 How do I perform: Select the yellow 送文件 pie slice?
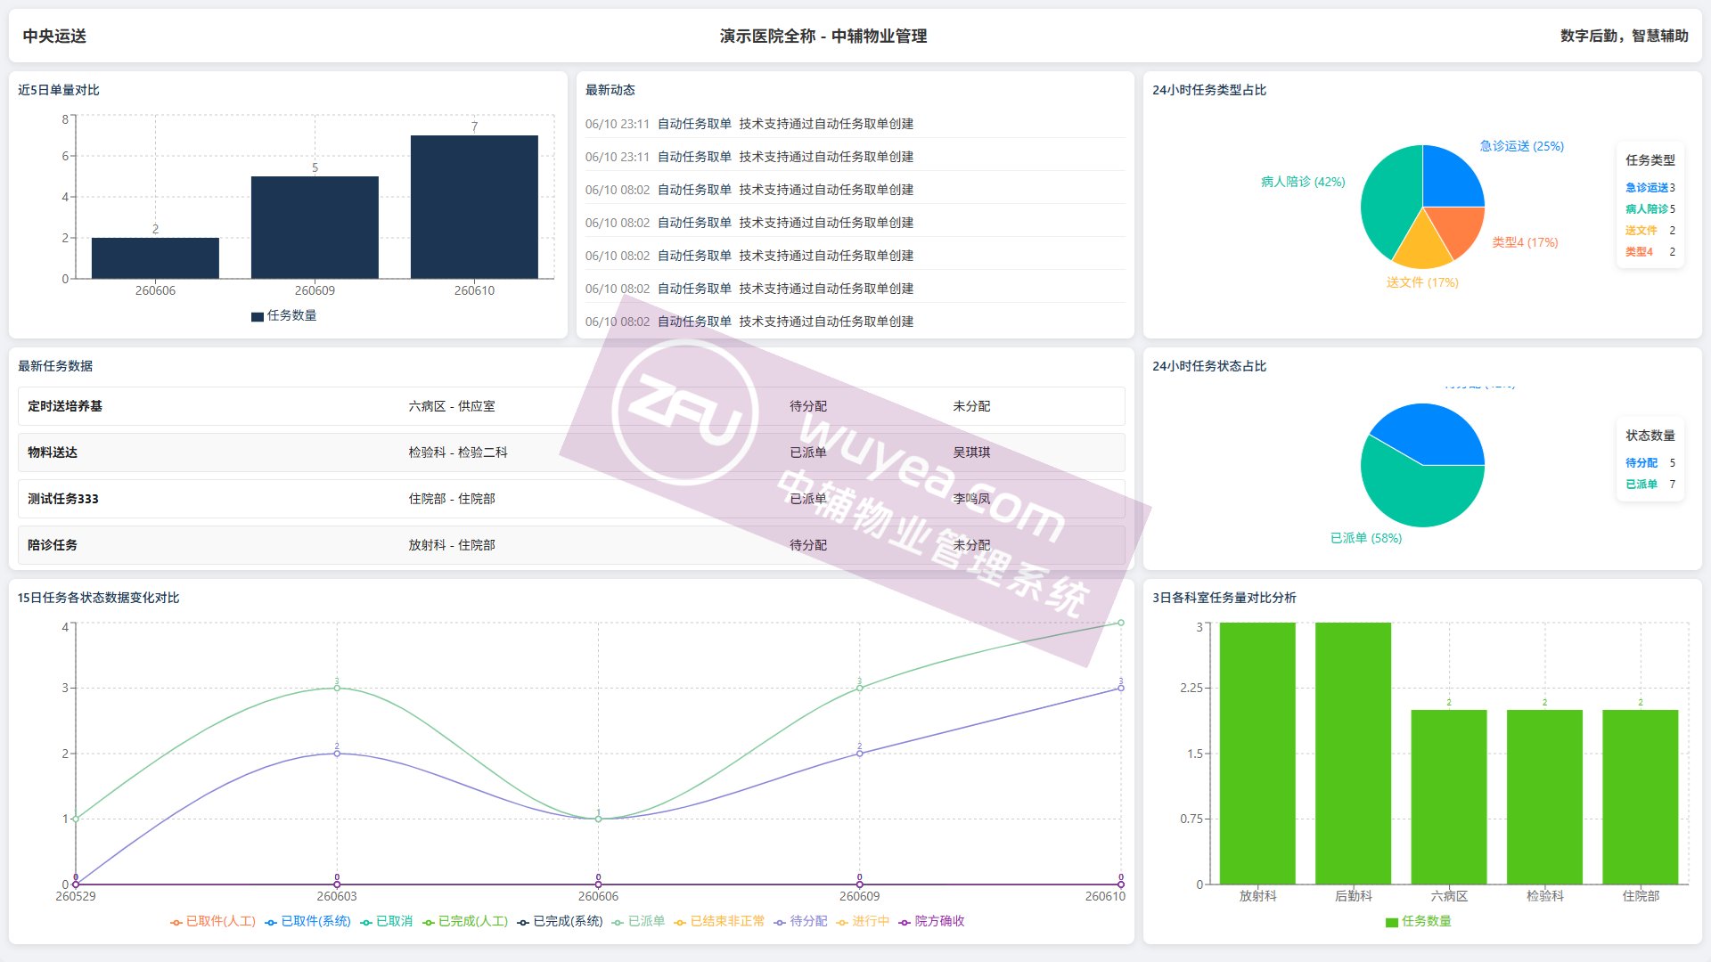(x=1423, y=247)
